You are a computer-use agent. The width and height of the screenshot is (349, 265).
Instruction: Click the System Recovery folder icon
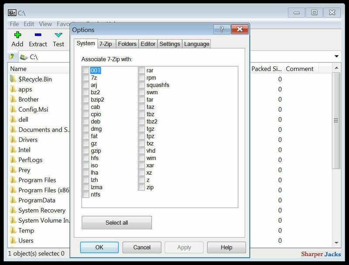14,210
